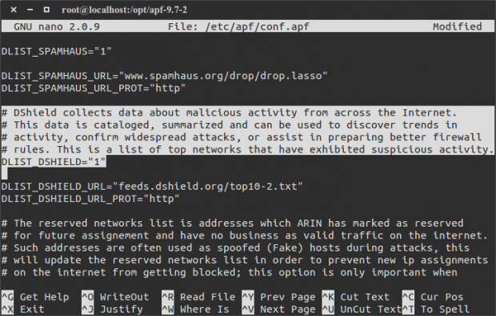The width and height of the screenshot is (496, 316).
Task: Click the ^X Exit shortcut
Action: pyautogui.click(x=22, y=310)
